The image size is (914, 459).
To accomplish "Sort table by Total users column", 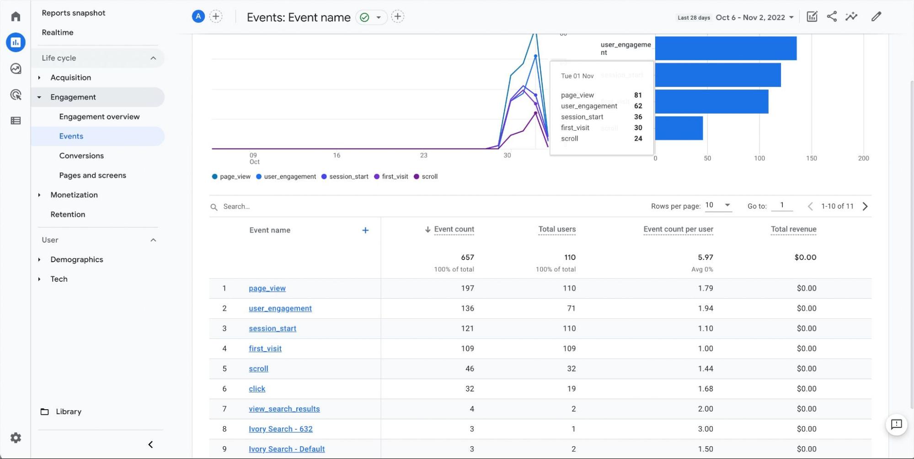I will tap(557, 229).
